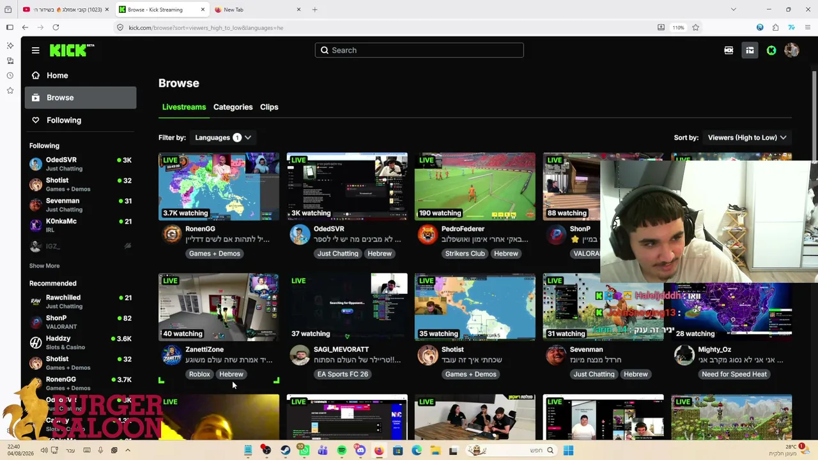The height and width of the screenshot is (460, 818).
Task: Open the profile avatar menu
Action: pyautogui.click(x=792, y=50)
